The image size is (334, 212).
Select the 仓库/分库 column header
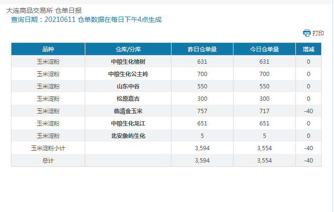[x=128, y=49]
